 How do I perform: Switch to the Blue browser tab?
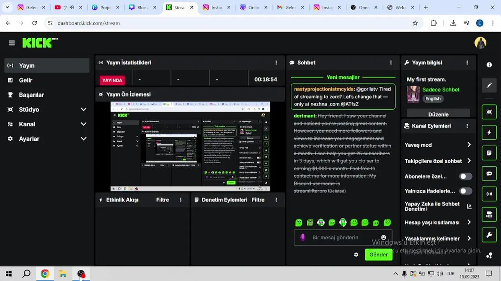(142, 7)
